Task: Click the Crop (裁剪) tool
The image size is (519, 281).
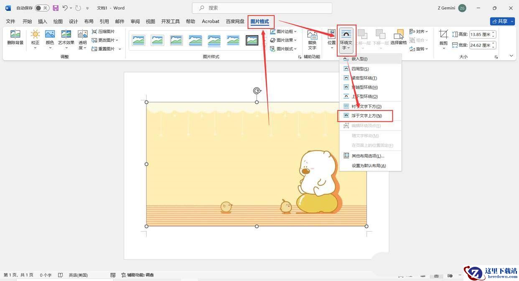Action: (443, 39)
